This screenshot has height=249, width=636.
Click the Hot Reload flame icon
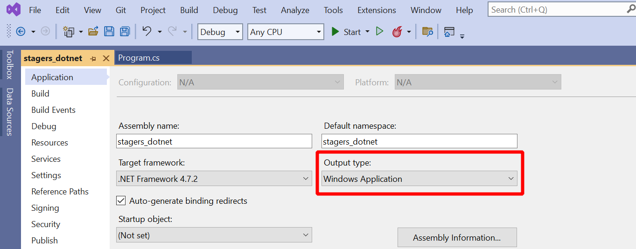tap(397, 32)
